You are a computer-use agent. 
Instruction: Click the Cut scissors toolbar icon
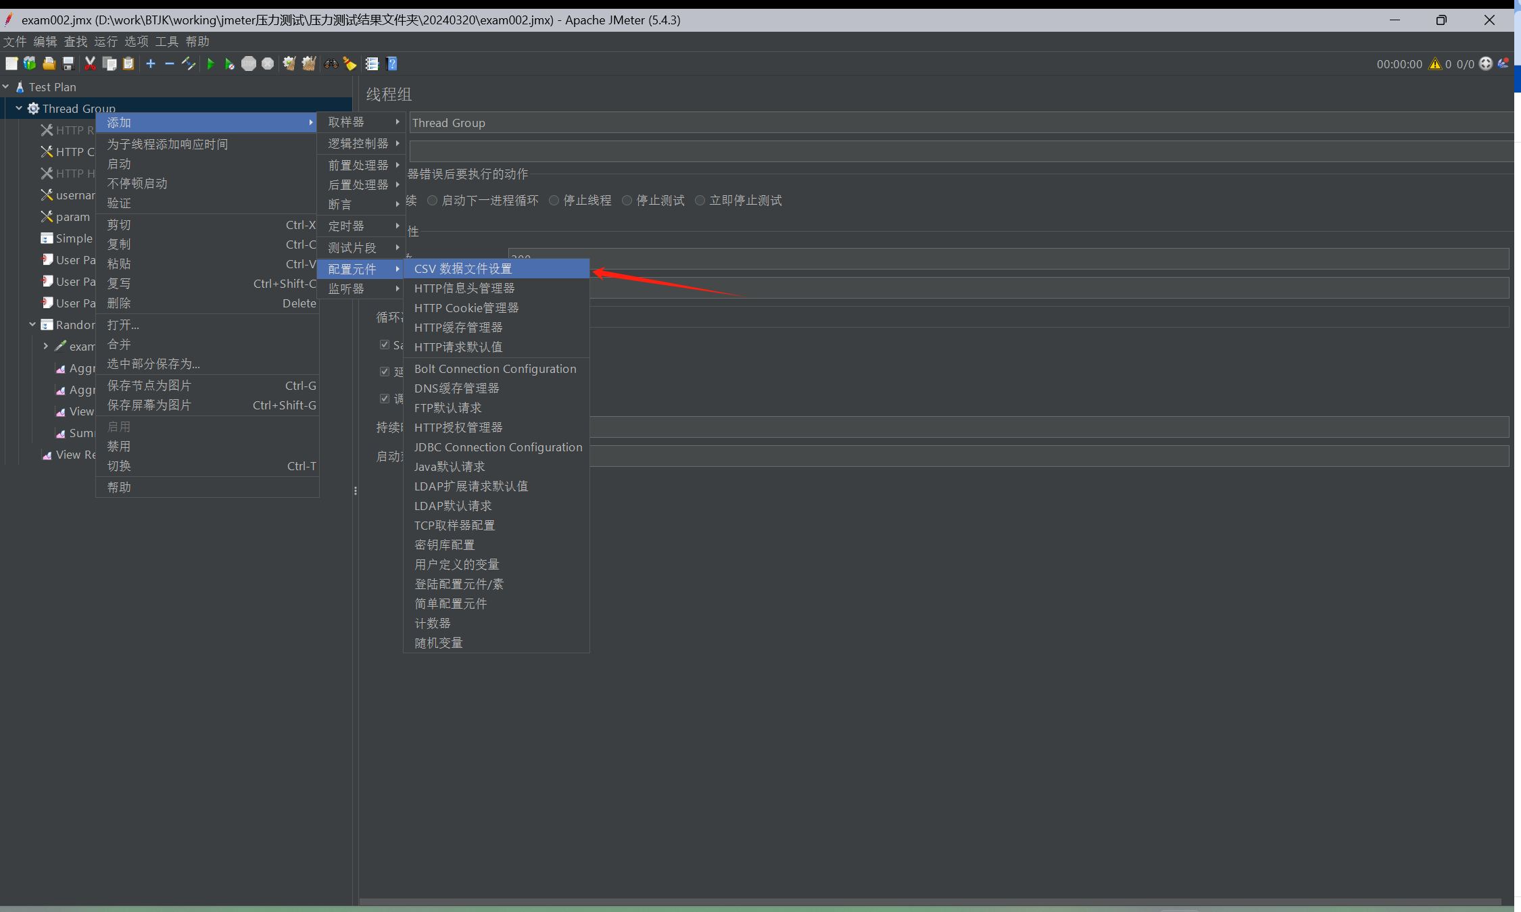click(90, 64)
